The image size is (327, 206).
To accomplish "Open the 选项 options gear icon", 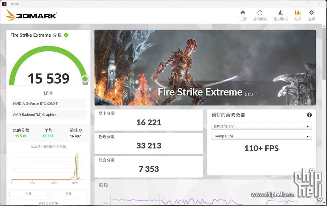I will tap(311, 13).
